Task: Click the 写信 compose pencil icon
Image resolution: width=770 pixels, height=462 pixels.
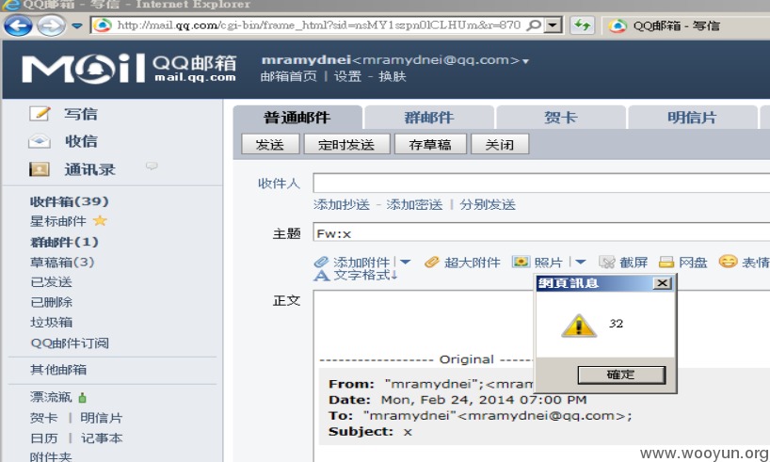Action: (40, 114)
